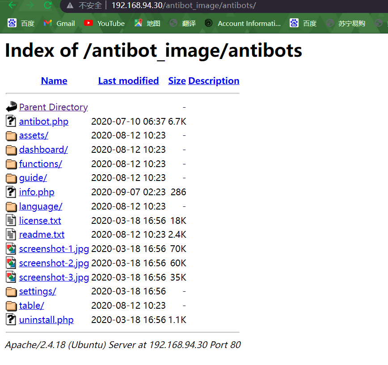Click the browser back arrow

(12, 5)
